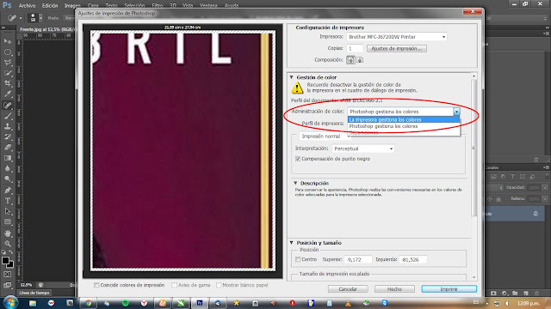The height and width of the screenshot is (309, 551).
Task: Select the Type tool
Action: (x=8, y=201)
